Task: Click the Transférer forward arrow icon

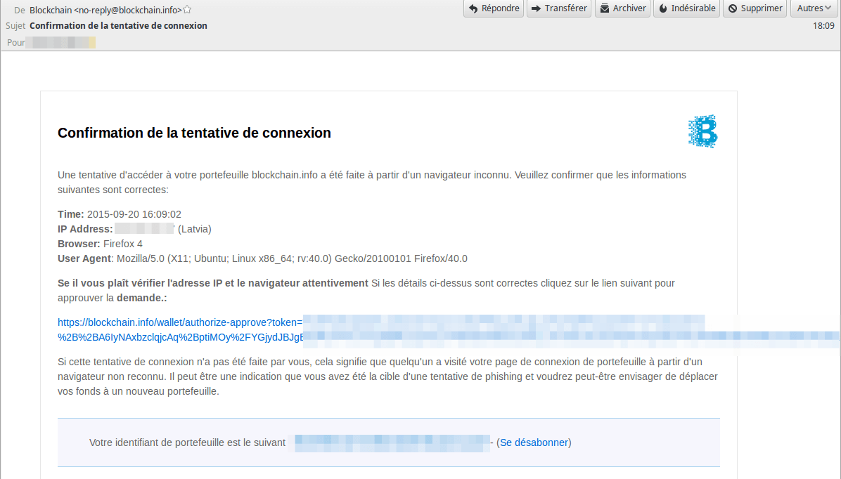Action: [536, 8]
